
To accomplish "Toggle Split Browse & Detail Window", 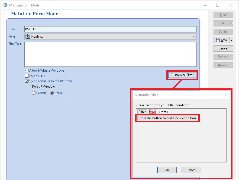I will pos(27,81).
